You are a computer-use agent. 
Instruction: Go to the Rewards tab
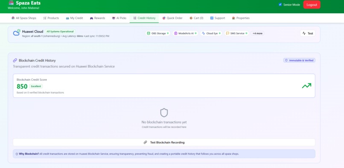[x=97, y=18]
